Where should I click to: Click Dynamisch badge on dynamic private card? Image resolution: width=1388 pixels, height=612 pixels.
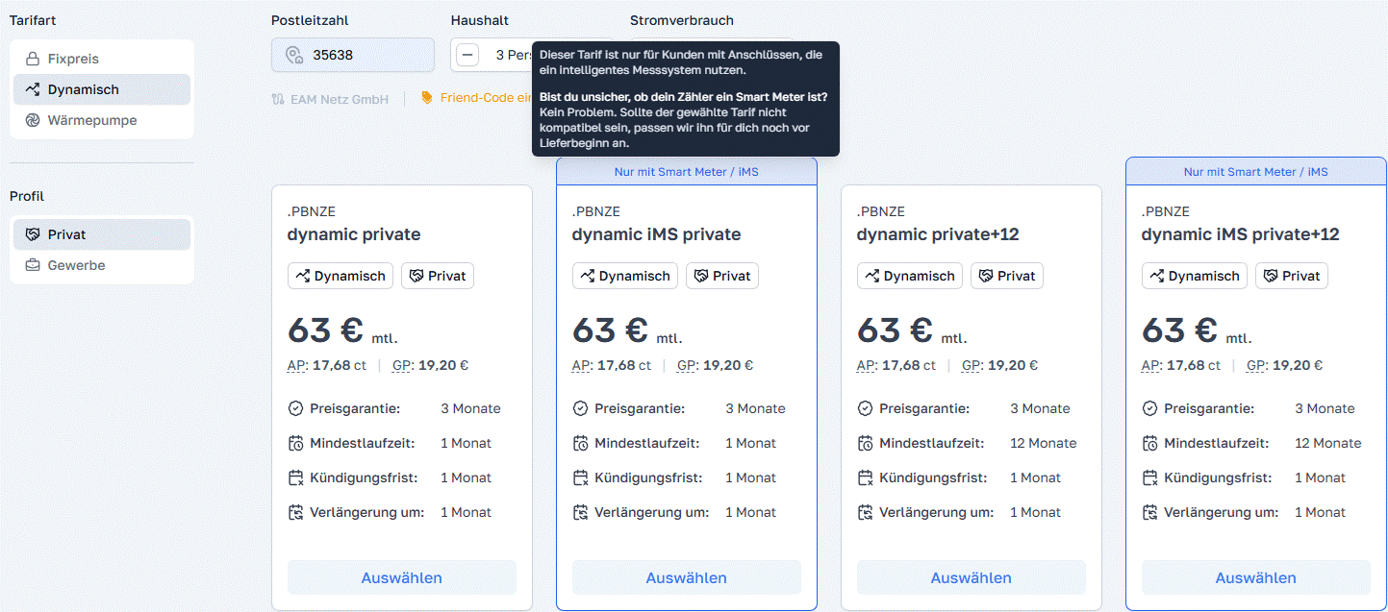coord(341,276)
